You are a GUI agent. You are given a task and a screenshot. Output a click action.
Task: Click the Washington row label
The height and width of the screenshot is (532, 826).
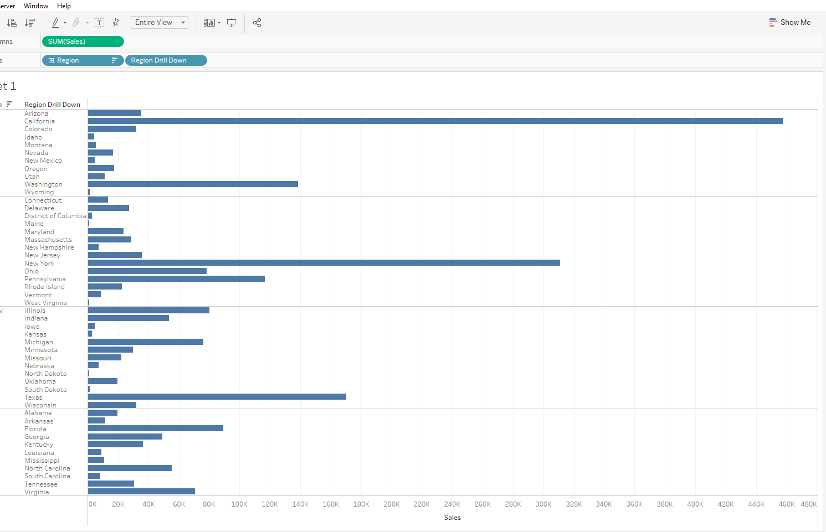pos(43,184)
